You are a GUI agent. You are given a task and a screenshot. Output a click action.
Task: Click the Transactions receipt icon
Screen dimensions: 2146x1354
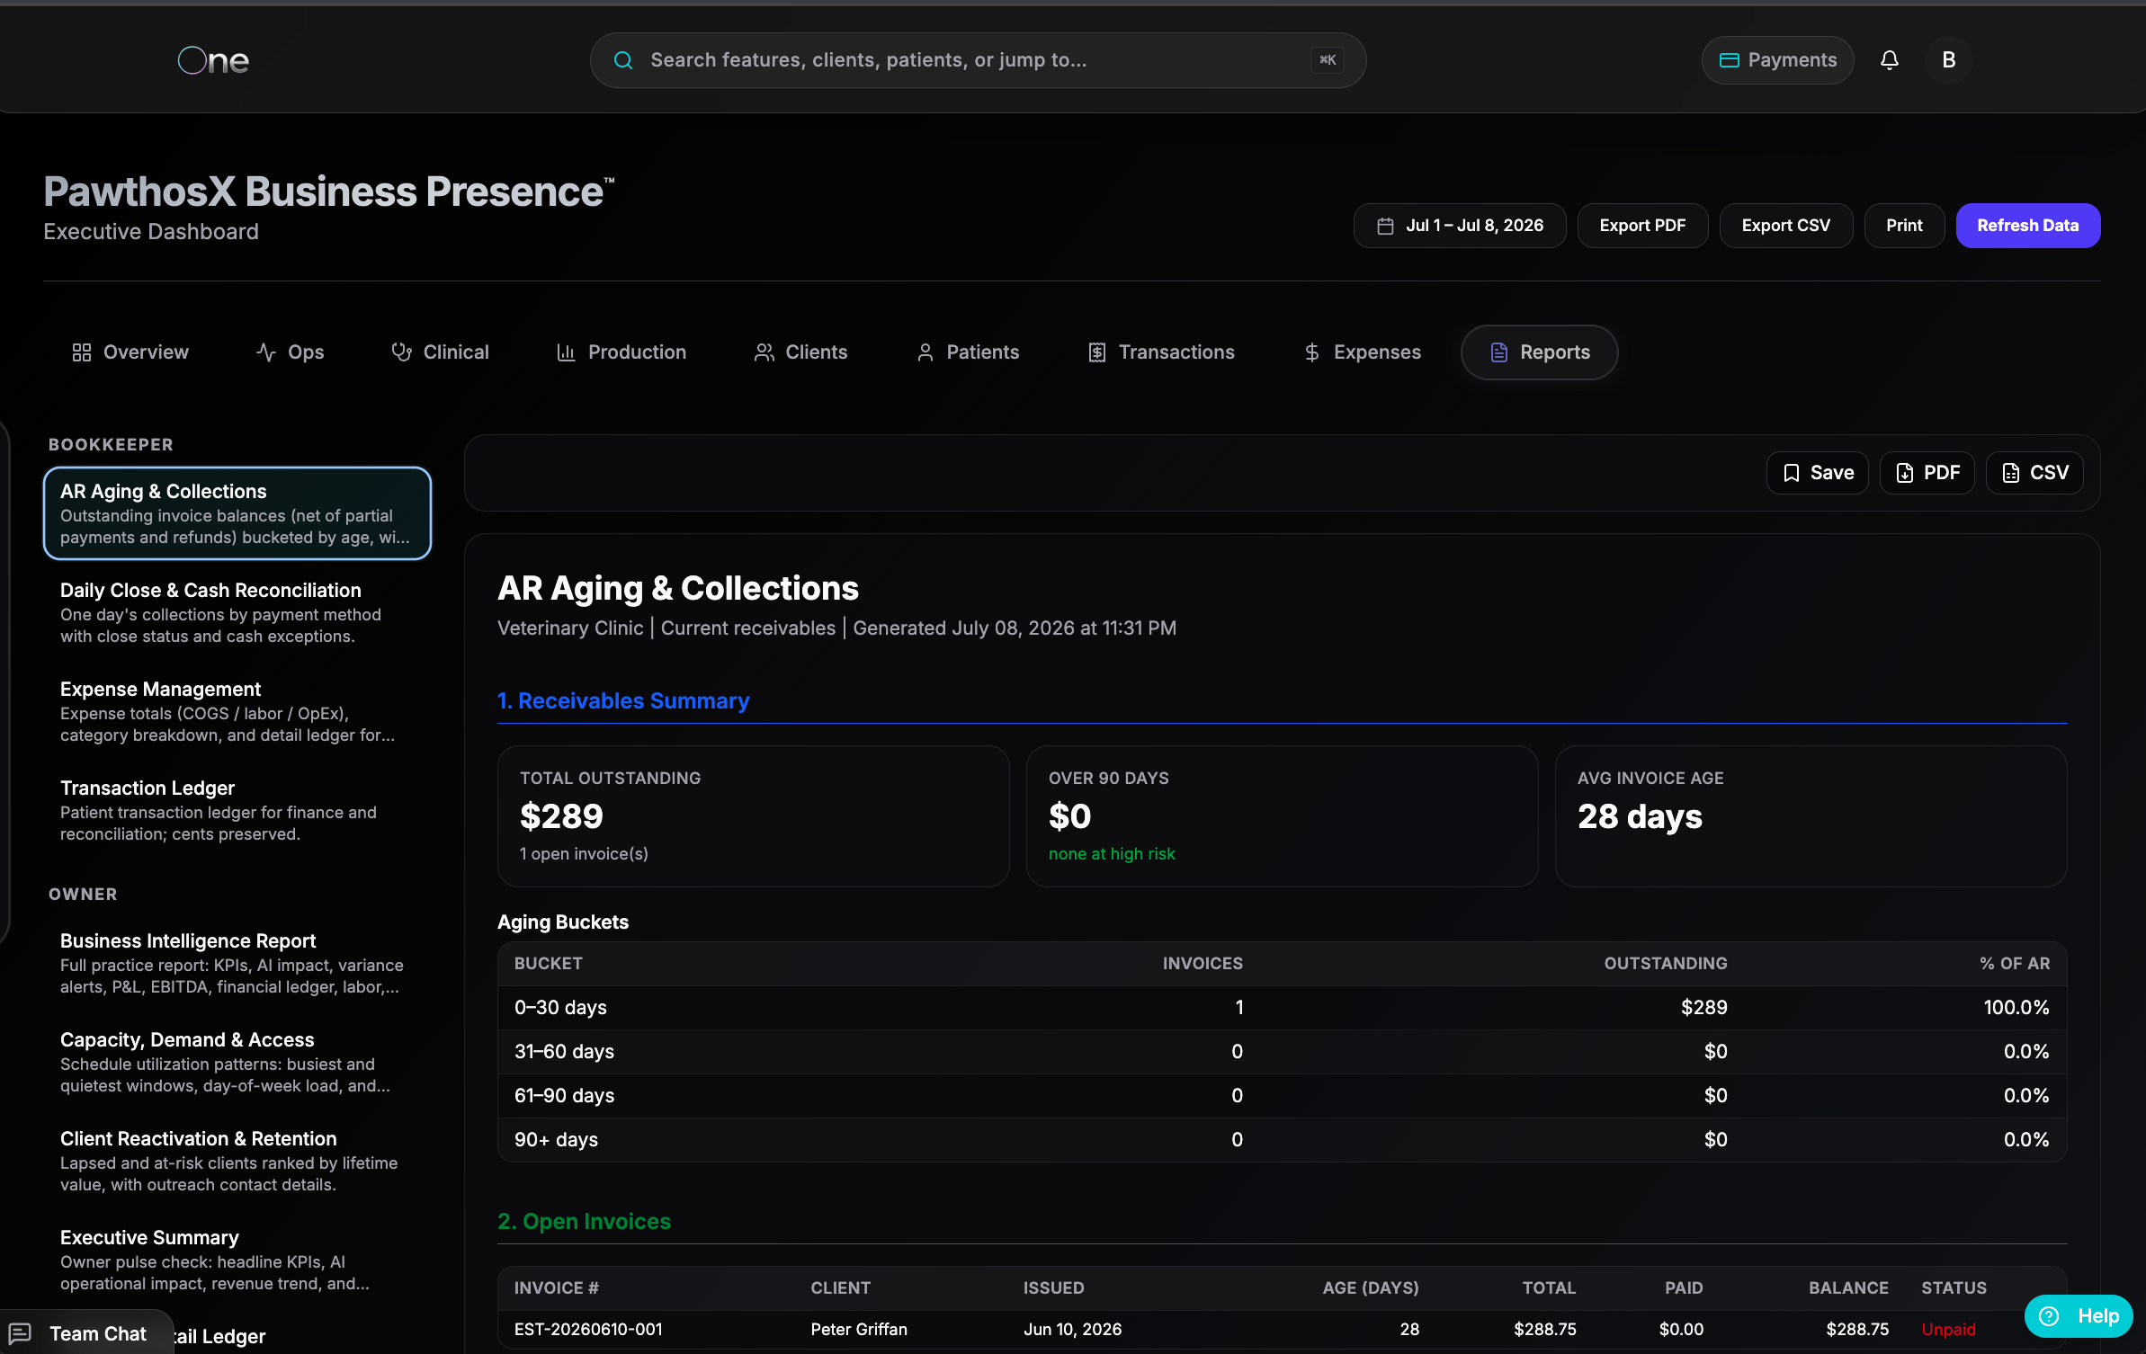click(1097, 352)
